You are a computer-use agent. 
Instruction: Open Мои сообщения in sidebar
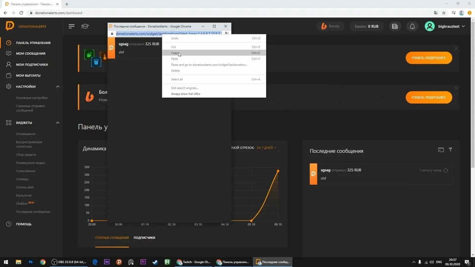(x=30, y=53)
